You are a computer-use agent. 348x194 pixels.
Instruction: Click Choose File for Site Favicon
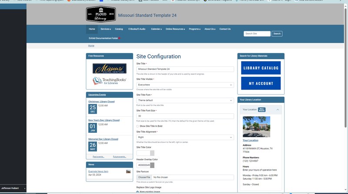pyautogui.click(x=144, y=177)
